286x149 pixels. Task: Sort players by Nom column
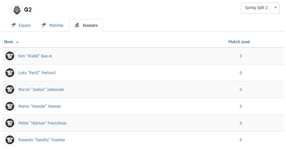coord(9,42)
